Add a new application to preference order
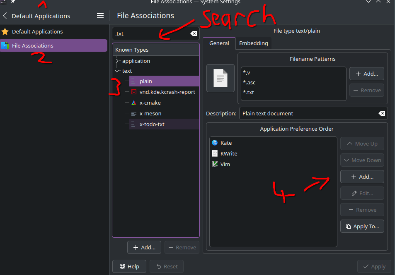The width and height of the screenshot is (395, 275). point(362,177)
